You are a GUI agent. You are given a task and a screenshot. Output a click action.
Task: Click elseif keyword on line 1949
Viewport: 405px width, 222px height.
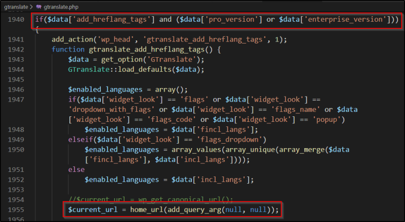coord(80,140)
